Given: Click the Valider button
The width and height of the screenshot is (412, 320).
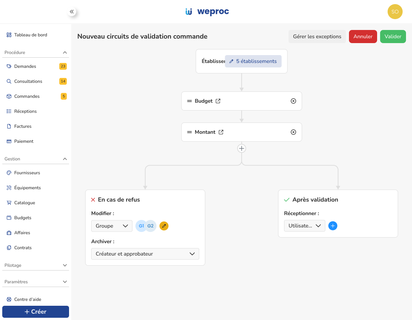Looking at the screenshot, I should tap(393, 36).
